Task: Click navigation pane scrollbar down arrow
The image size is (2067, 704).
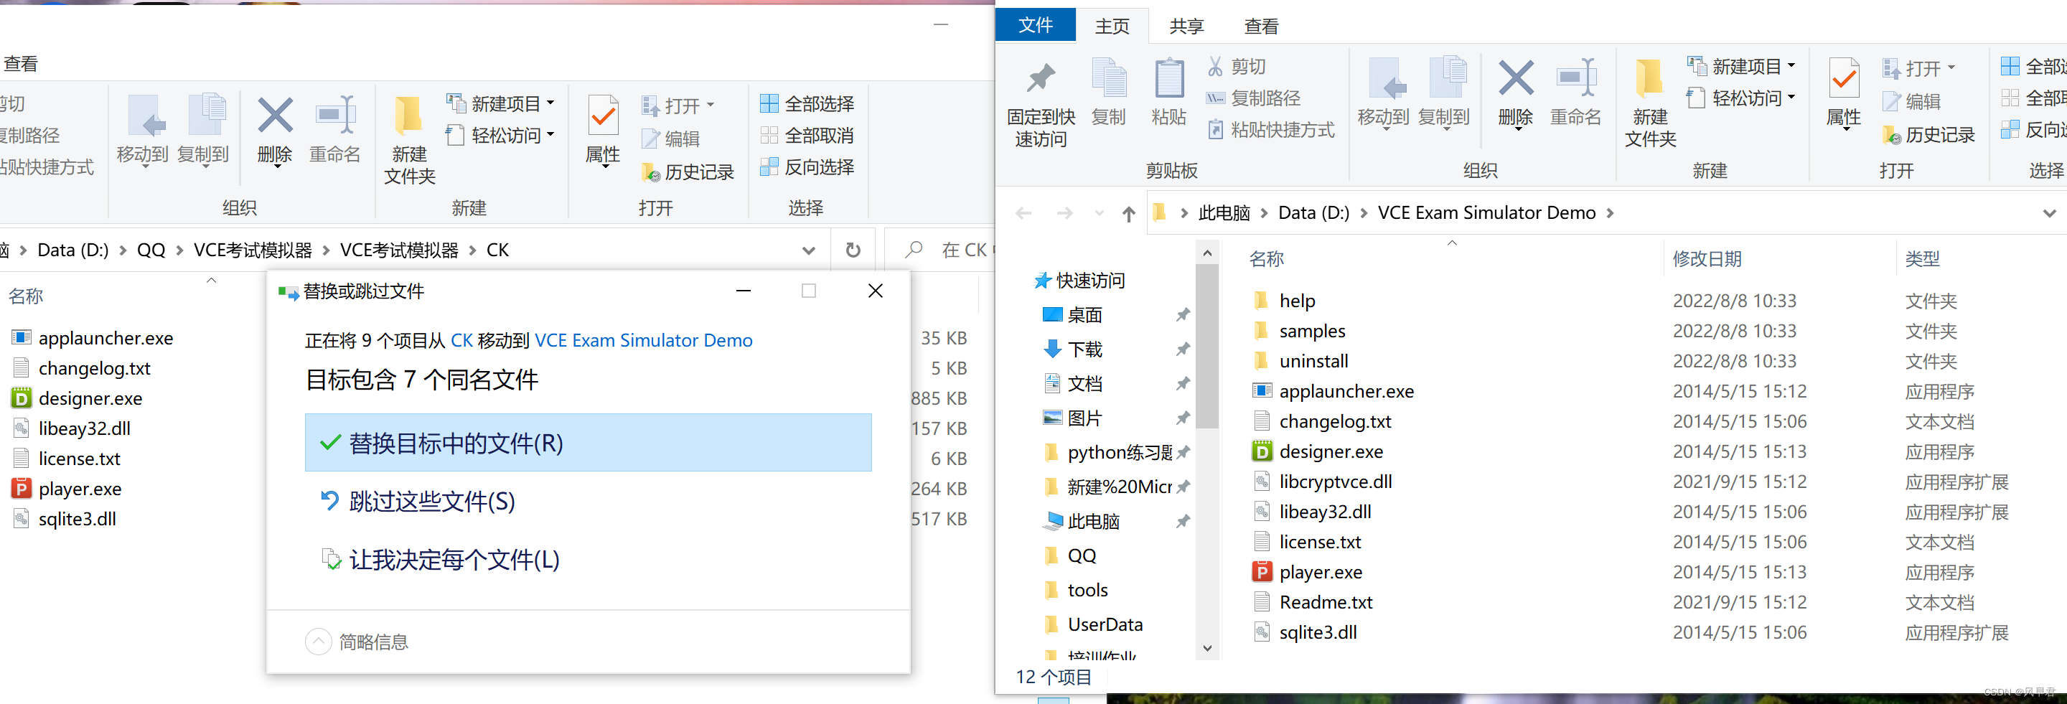Action: (x=1206, y=649)
